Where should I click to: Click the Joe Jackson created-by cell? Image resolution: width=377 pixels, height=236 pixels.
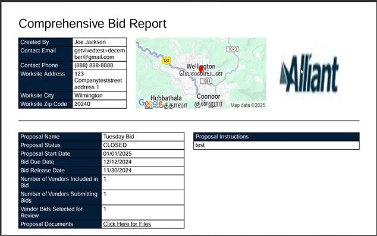[x=99, y=42]
